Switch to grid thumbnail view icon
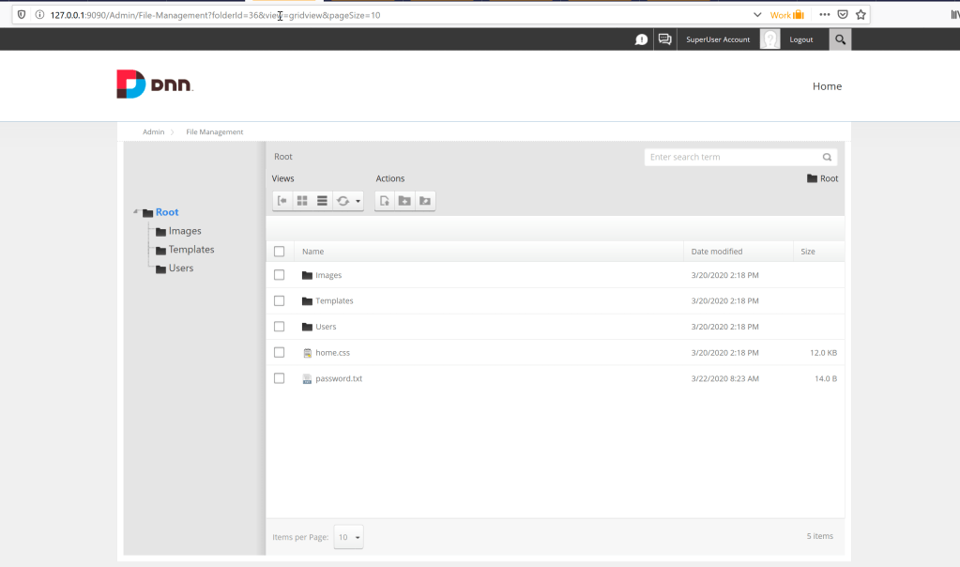This screenshot has width=960, height=567. coord(302,201)
